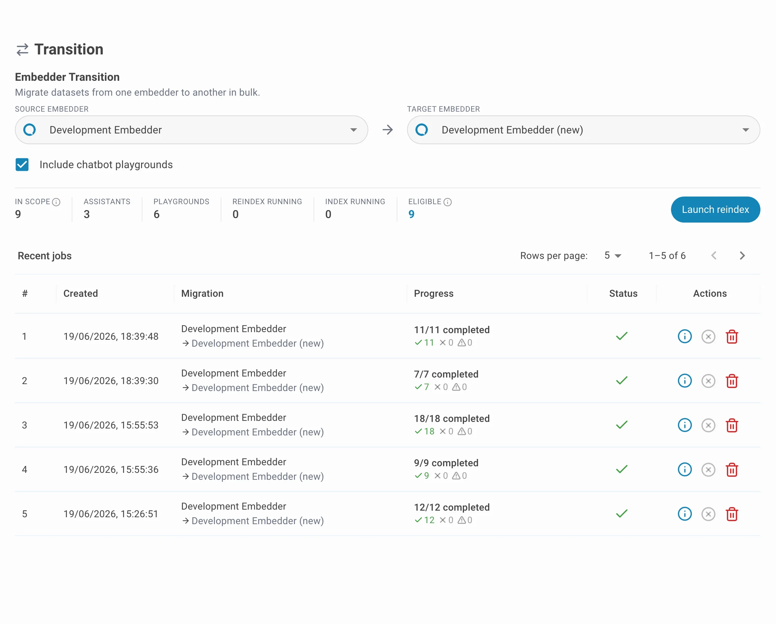Click the eligible count 9

pyautogui.click(x=412, y=214)
